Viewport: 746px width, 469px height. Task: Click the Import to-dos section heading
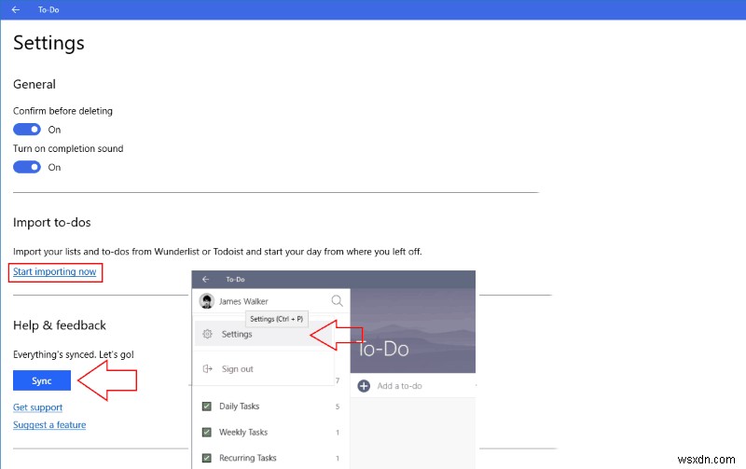52,223
